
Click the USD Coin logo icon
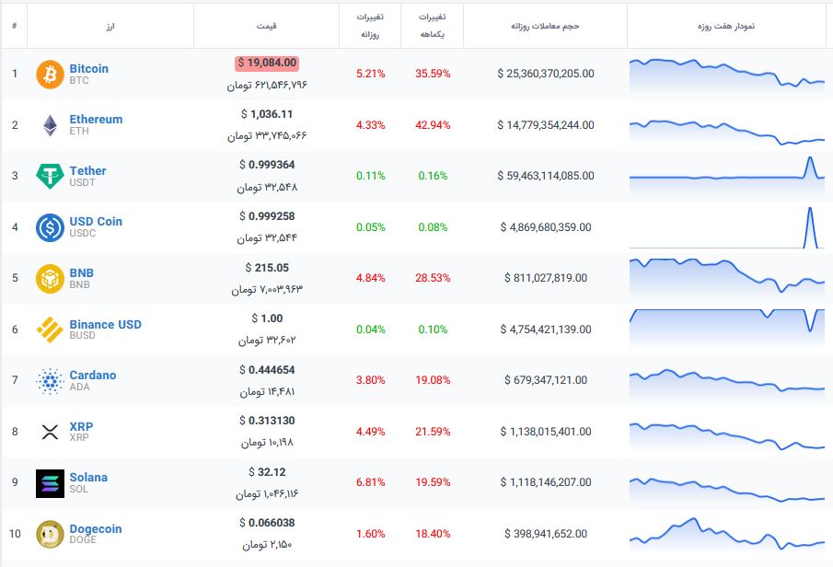(x=50, y=227)
